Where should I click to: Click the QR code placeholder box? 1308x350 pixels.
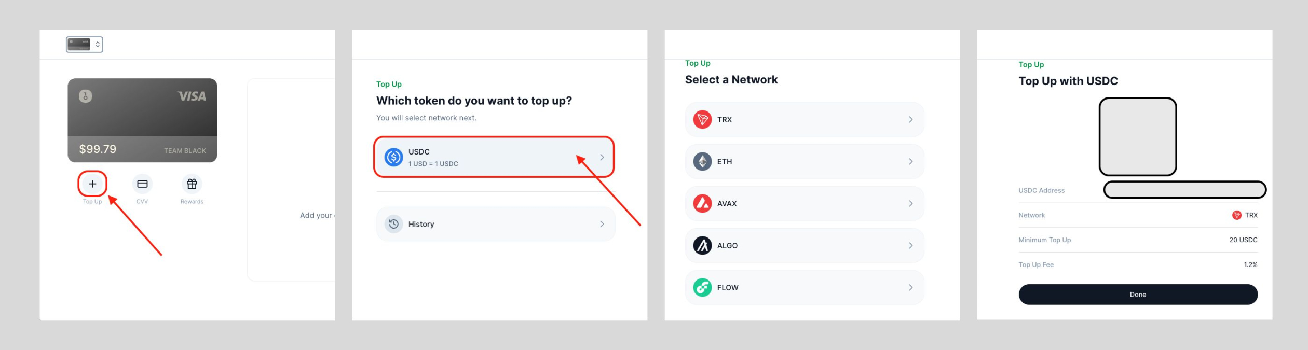[x=1138, y=137]
